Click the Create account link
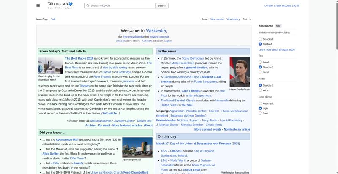 tap(282, 5)
